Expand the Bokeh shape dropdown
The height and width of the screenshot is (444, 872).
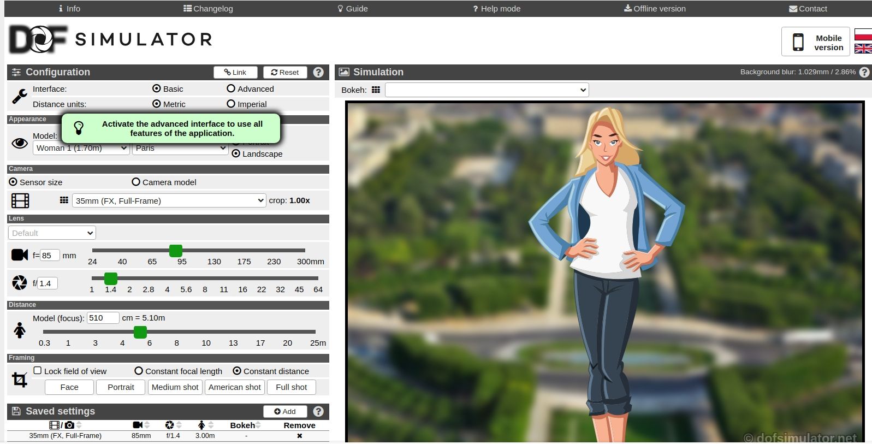tap(487, 90)
